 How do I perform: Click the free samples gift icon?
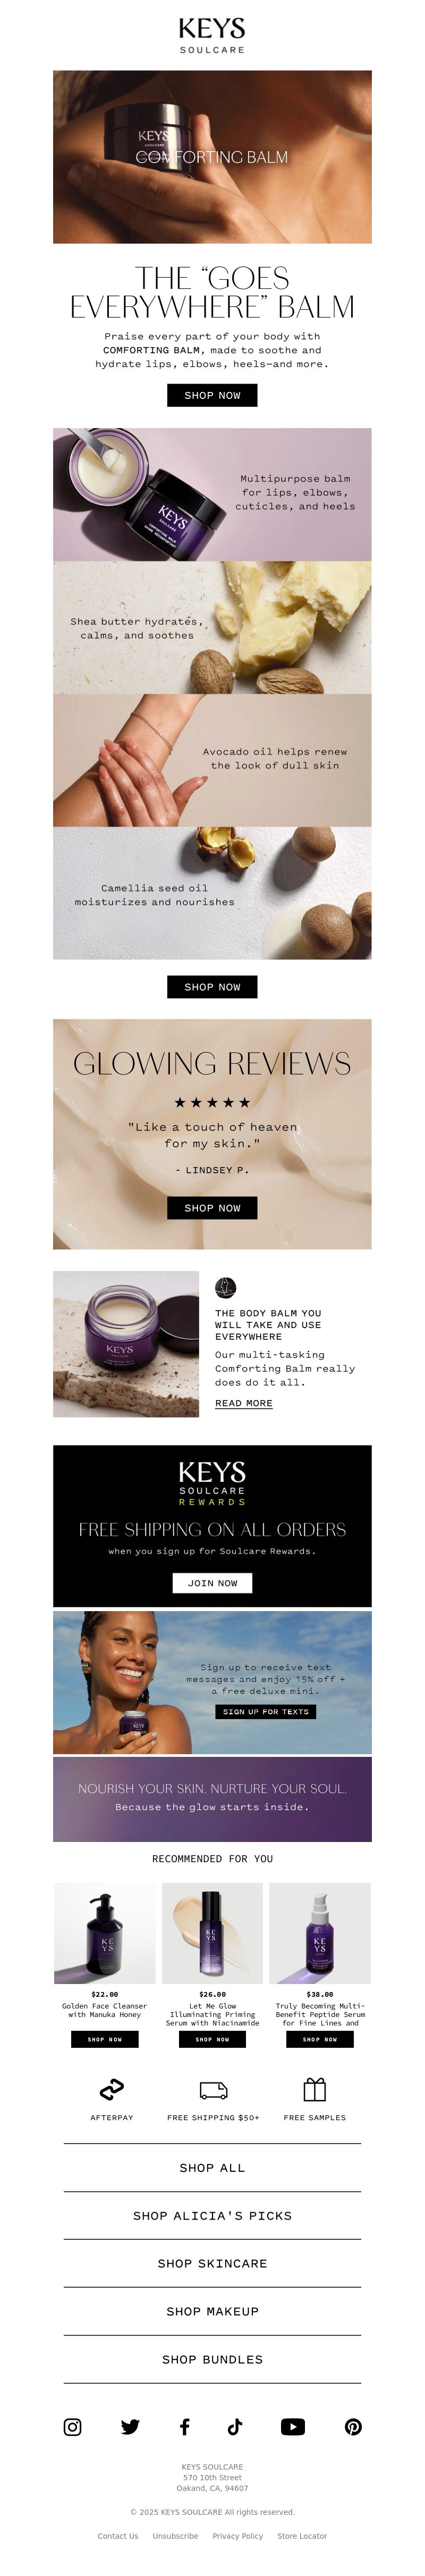pos(314,2089)
